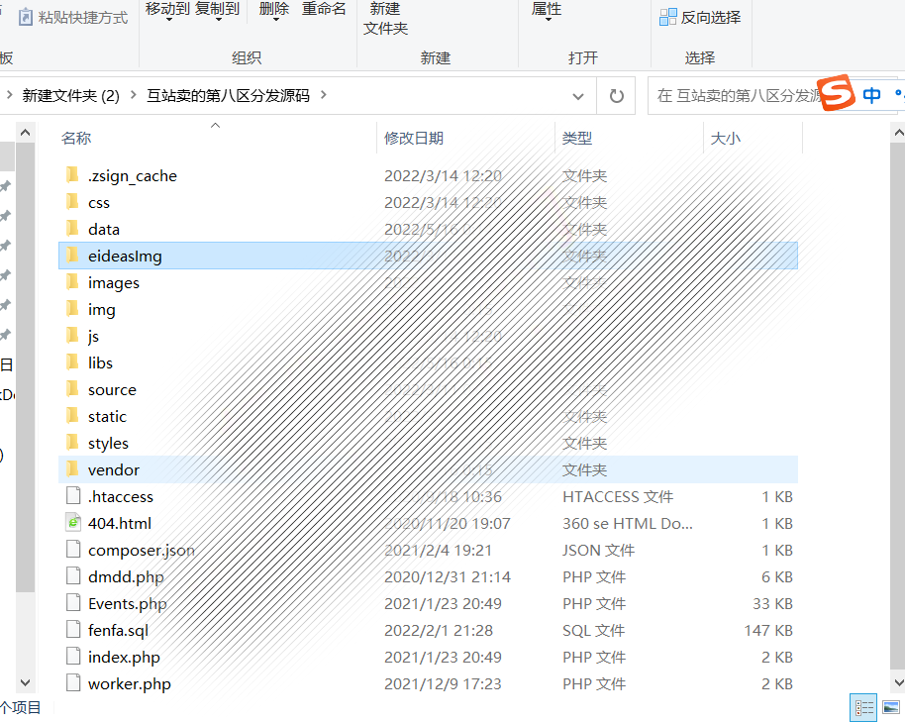The height and width of the screenshot is (722, 905).
Task: Click file list scrollbar down arrow
Action: point(898,682)
